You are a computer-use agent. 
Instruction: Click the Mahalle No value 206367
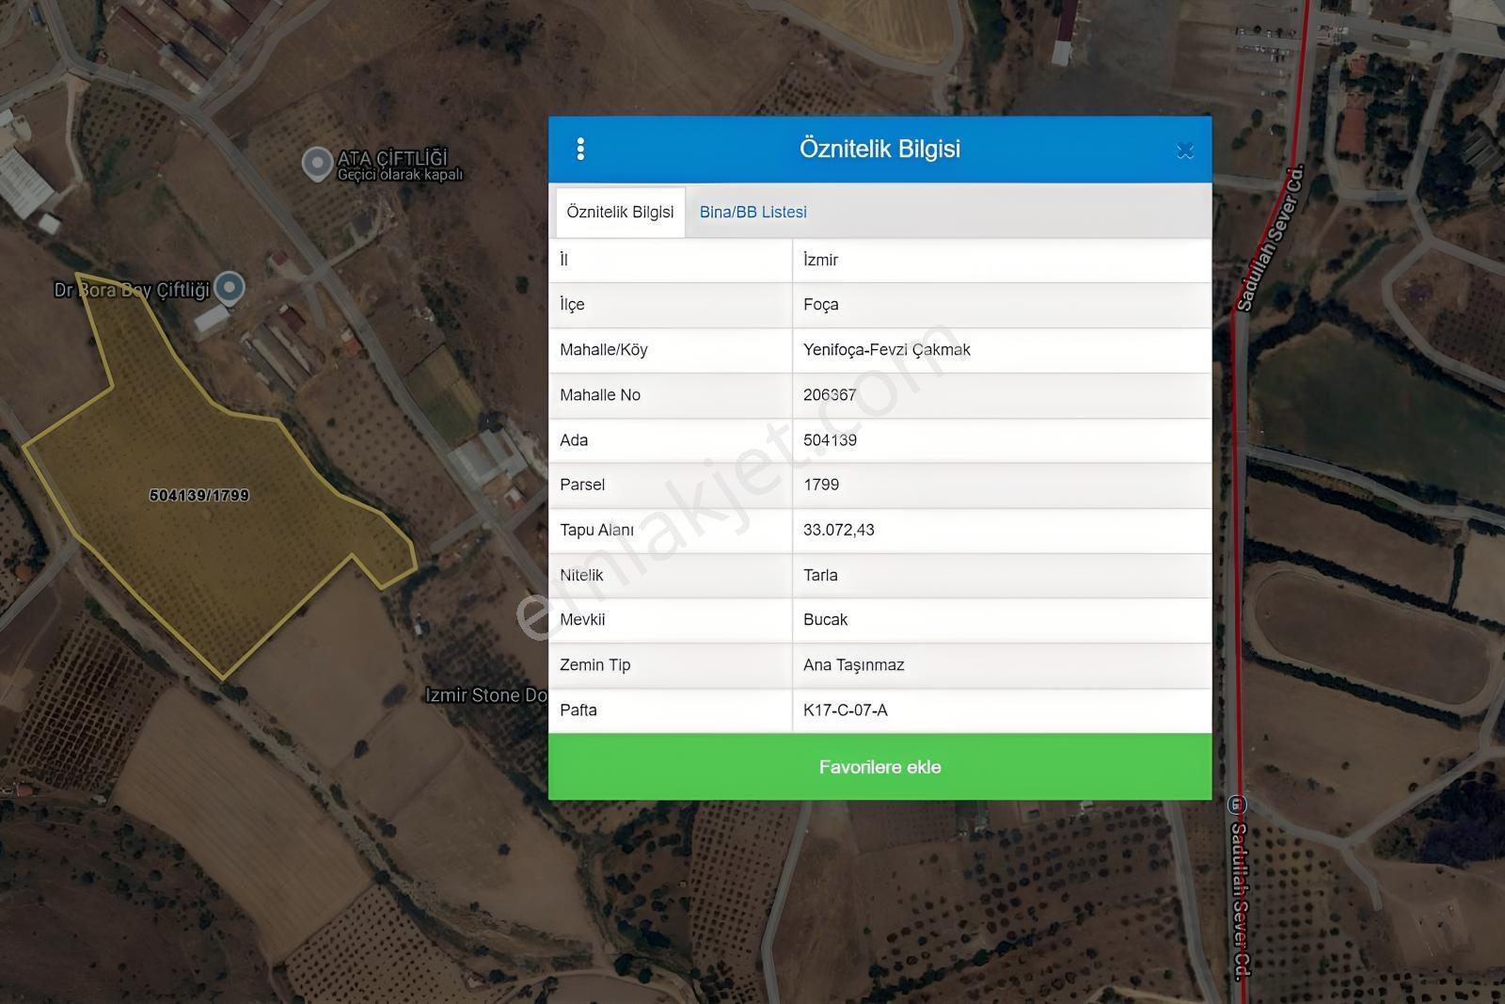[1002, 395]
